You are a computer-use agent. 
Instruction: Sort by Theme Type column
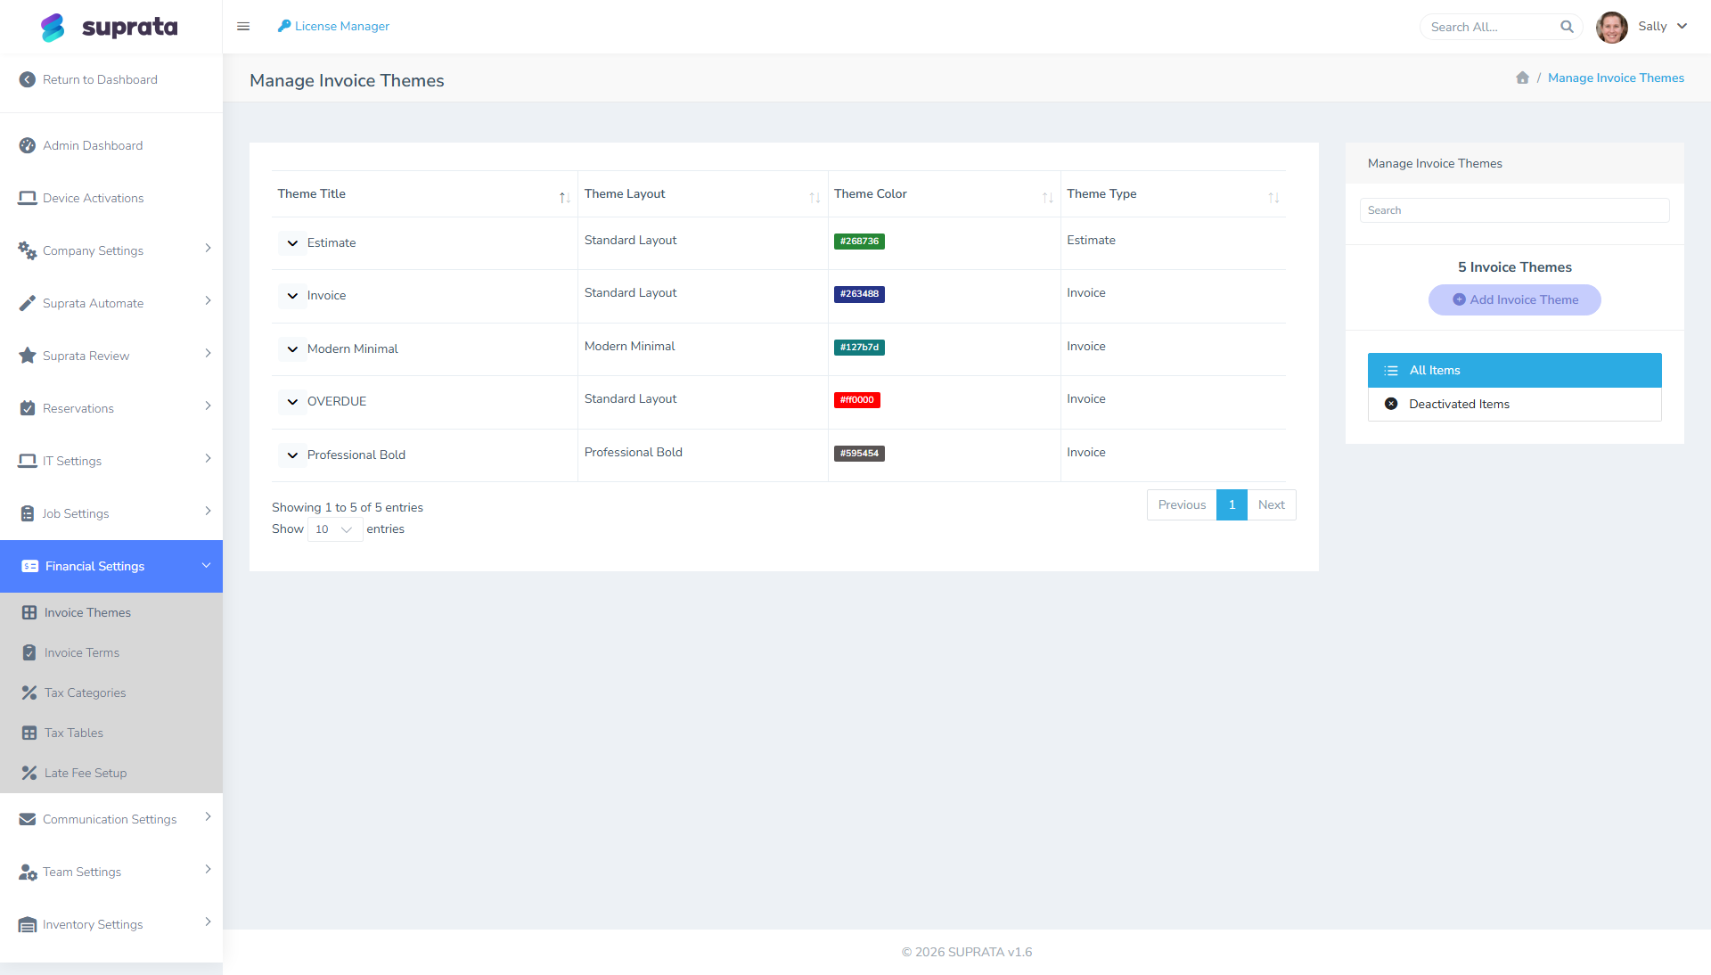pyautogui.click(x=1173, y=194)
